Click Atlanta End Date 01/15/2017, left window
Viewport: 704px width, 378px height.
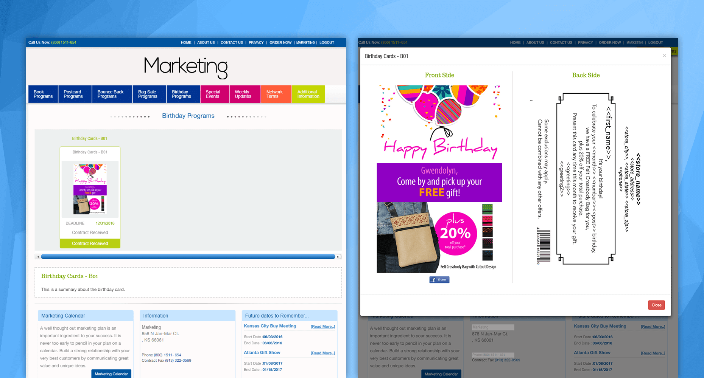point(272,370)
